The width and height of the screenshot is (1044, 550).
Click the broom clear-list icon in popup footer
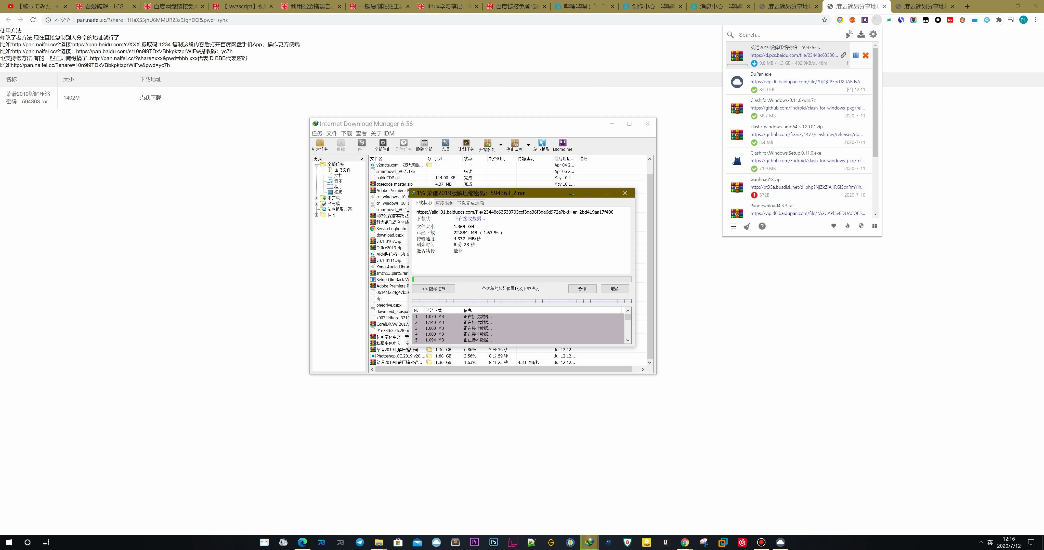click(747, 226)
